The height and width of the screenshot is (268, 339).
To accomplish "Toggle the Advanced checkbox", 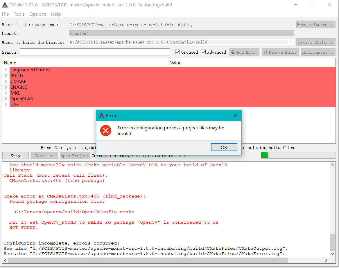I will [x=203, y=52].
